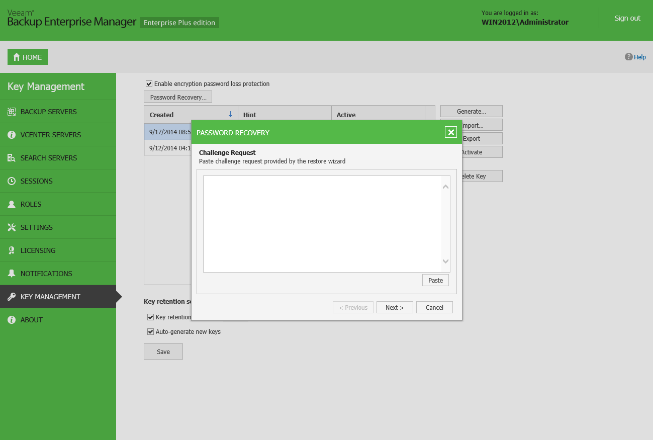Click the text area scroll down arrow
Screen dimensions: 653x440
(445, 261)
